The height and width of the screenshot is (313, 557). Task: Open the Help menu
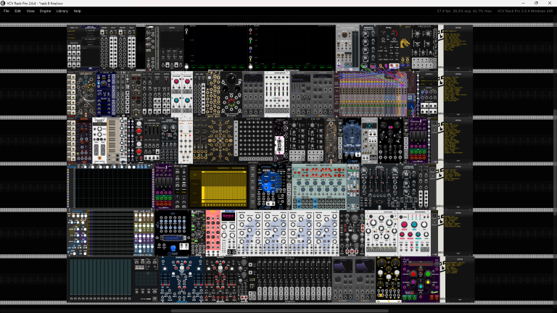77,11
